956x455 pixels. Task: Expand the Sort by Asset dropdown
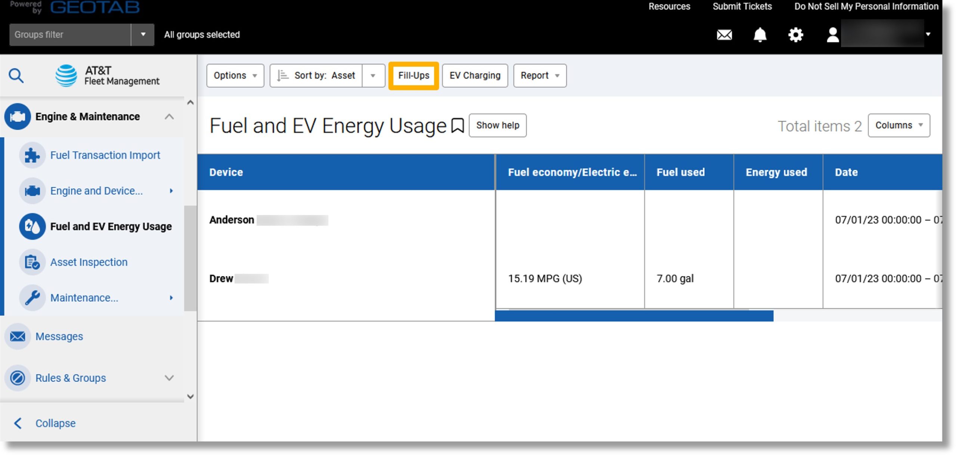tap(373, 75)
